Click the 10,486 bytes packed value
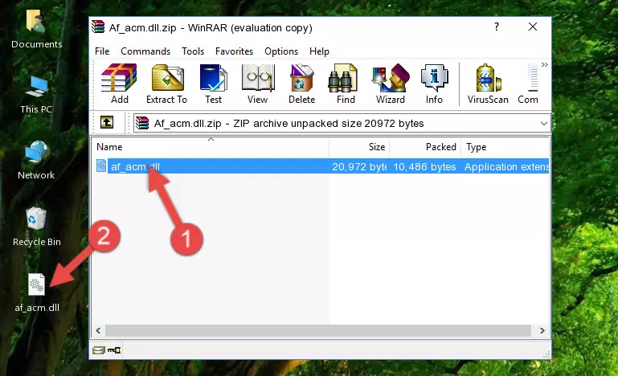This screenshot has width=618, height=376. [424, 167]
